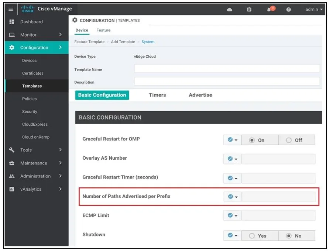Open the admin user dropdown
The height and width of the screenshot is (251, 329).
[x=314, y=10]
